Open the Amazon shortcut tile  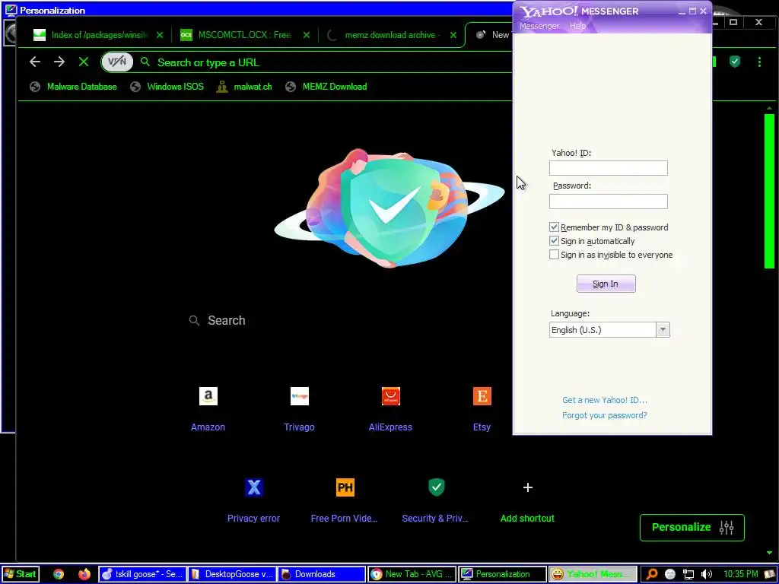(x=208, y=396)
